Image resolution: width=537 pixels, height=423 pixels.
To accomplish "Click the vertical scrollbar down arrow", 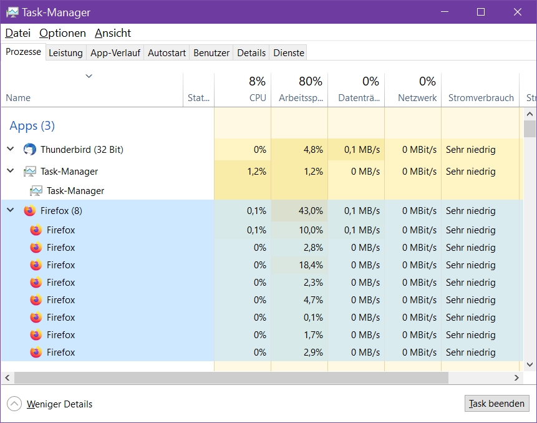I will 530,364.
